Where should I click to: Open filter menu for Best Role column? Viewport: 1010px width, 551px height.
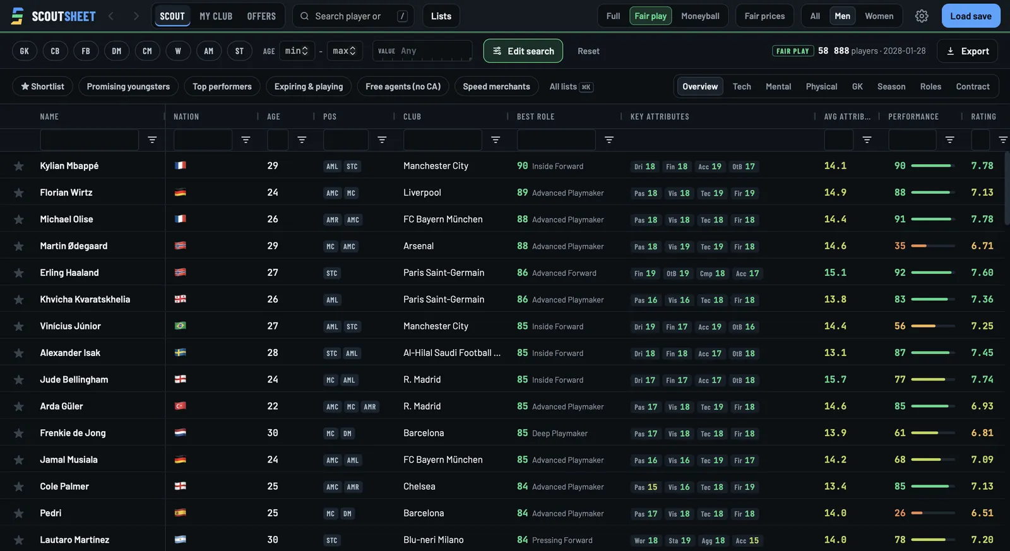pos(609,139)
